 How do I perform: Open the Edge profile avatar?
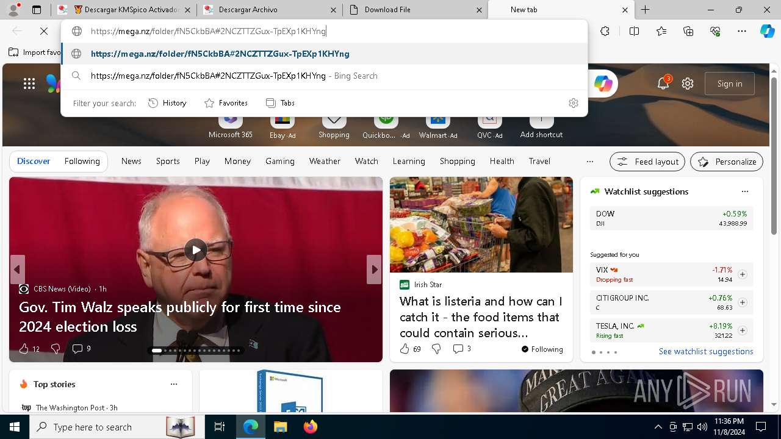tap(14, 10)
